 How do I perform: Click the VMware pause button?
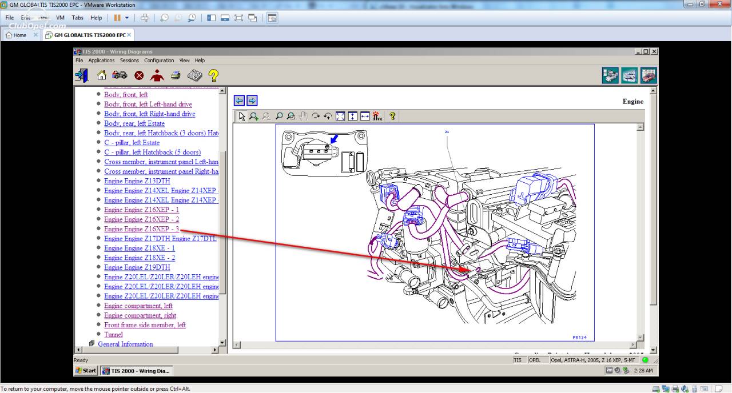pos(117,18)
